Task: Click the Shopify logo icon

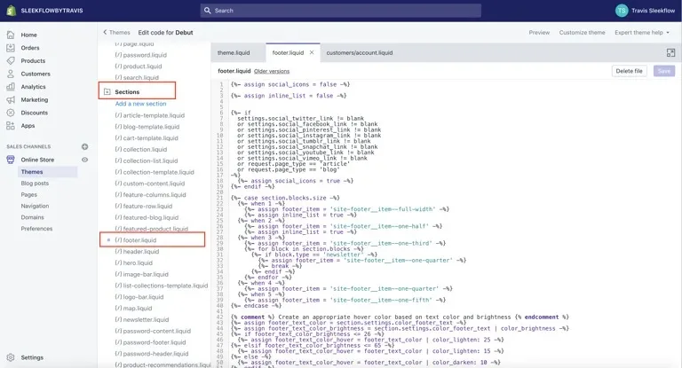Action: point(12,11)
